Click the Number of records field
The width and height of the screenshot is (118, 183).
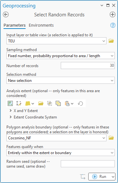[88, 65]
